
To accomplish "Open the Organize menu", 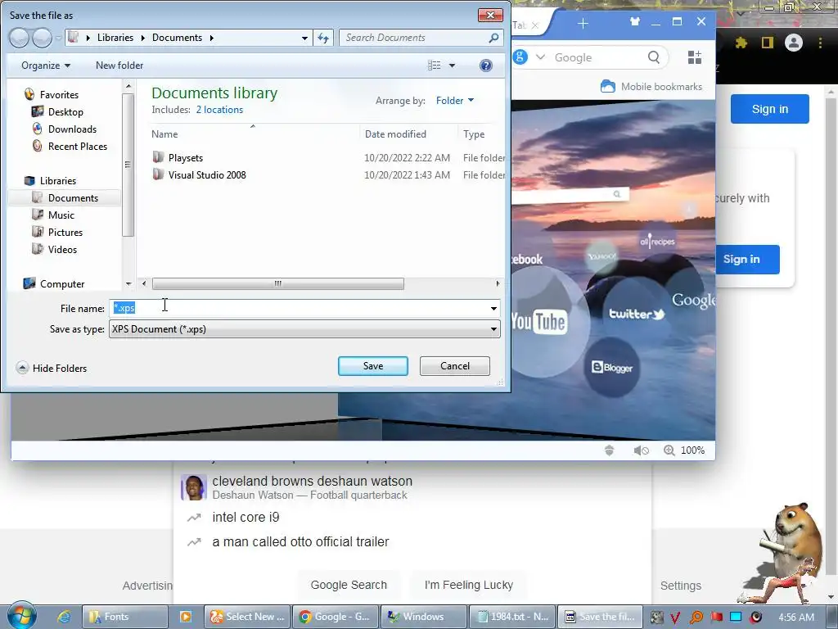I will click(46, 66).
